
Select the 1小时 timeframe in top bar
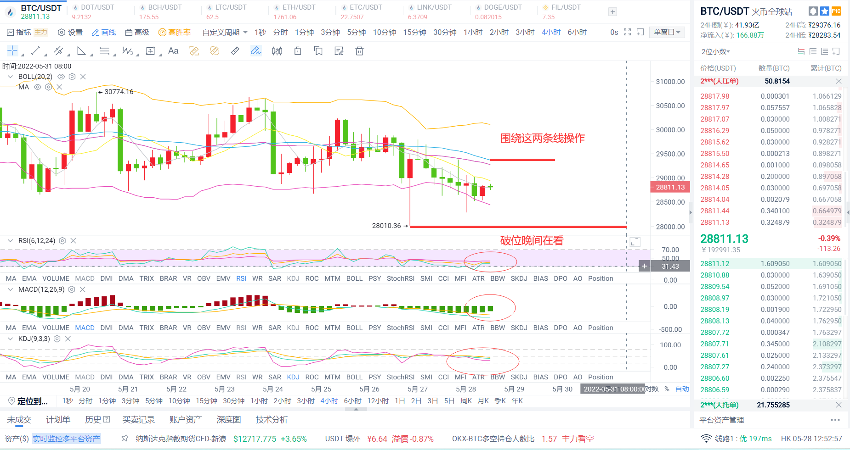pos(473,32)
